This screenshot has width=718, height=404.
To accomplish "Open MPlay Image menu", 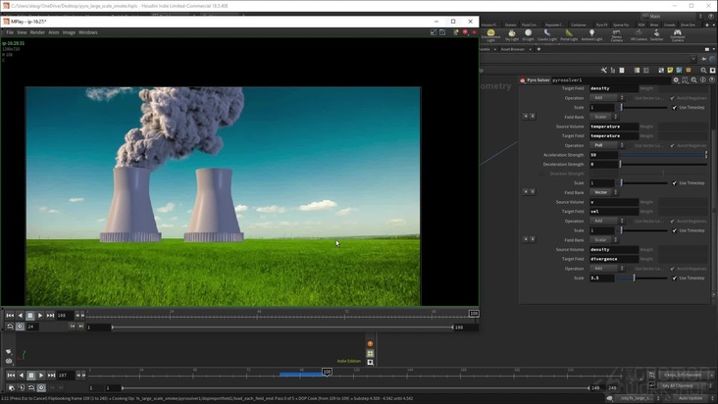I will [69, 32].
